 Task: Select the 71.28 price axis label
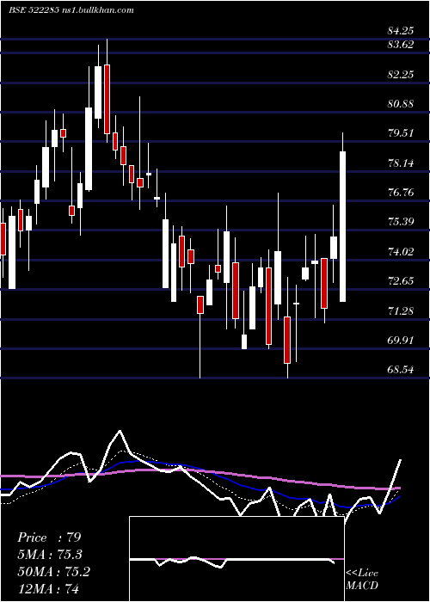(401, 311)
